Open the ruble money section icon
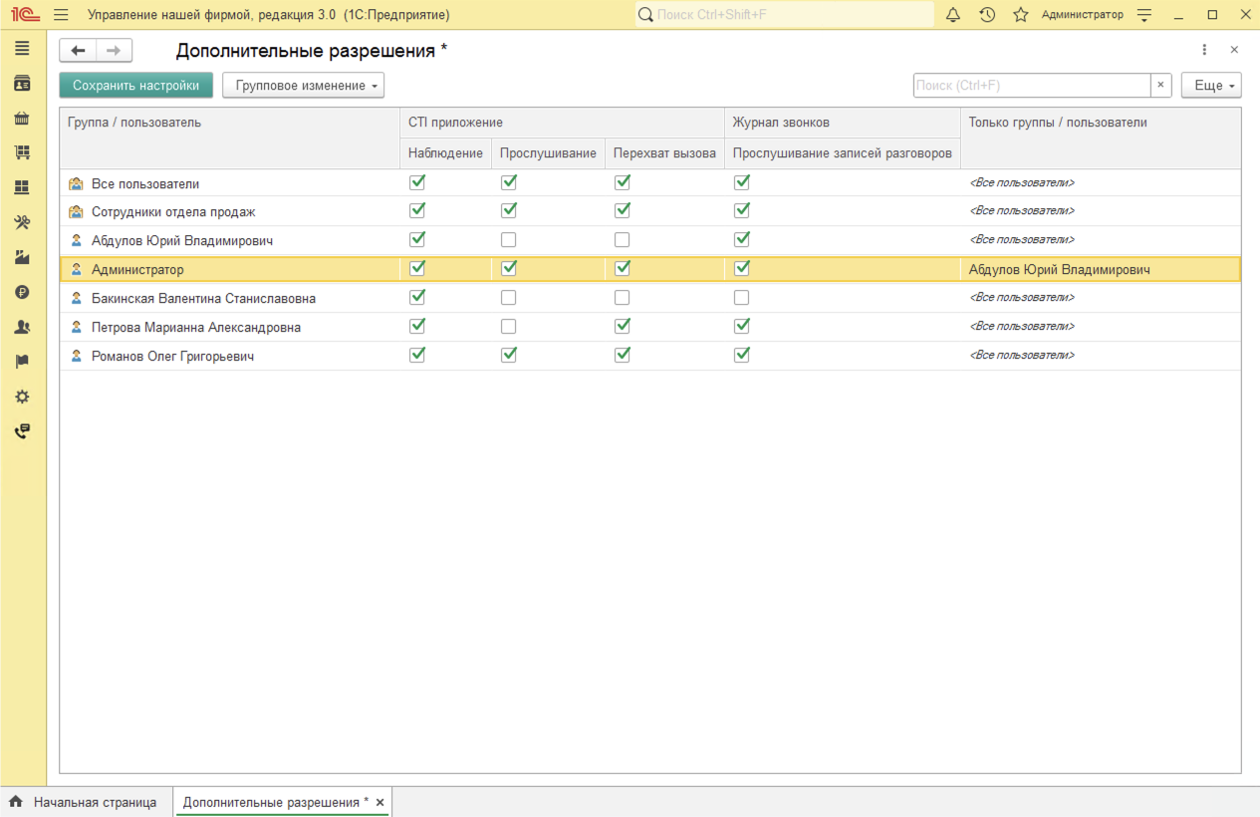 22,292
